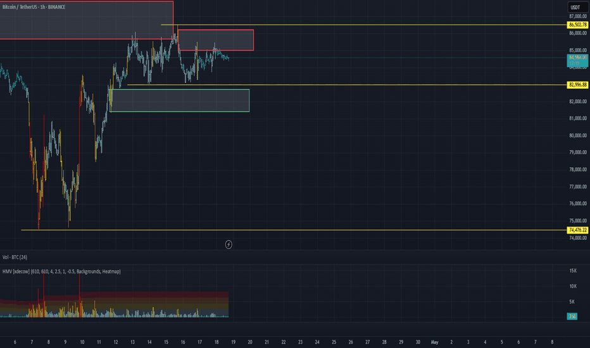Click the 82,996.88 yellow price label

(x=577, y=85)
